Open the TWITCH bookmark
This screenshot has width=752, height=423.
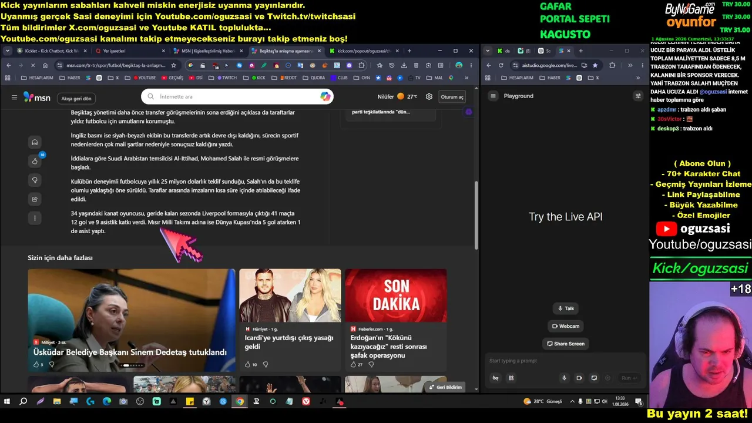(226, 78)
